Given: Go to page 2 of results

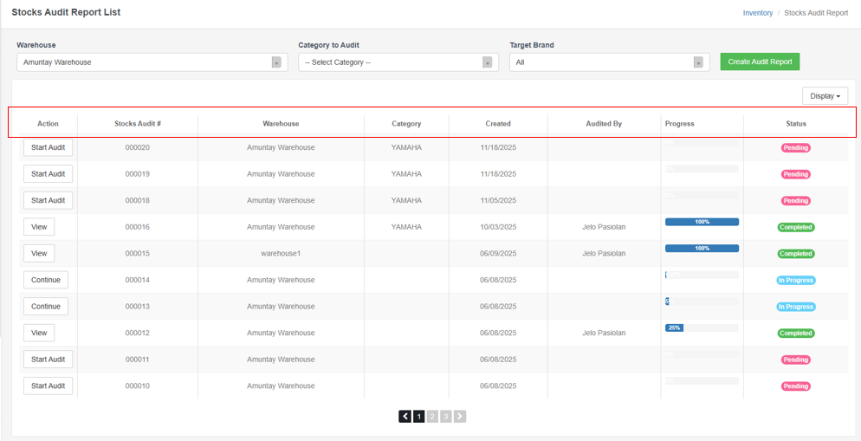Looking at the screenshot, I should pyautogui.click(x=432, y=417).
